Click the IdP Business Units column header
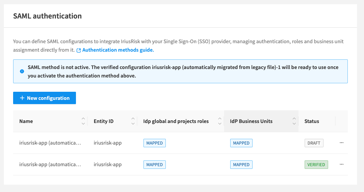The image size is (364, 192). coord(251,121)
